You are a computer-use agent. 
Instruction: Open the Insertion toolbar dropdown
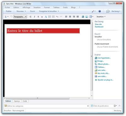click(101, 17)
